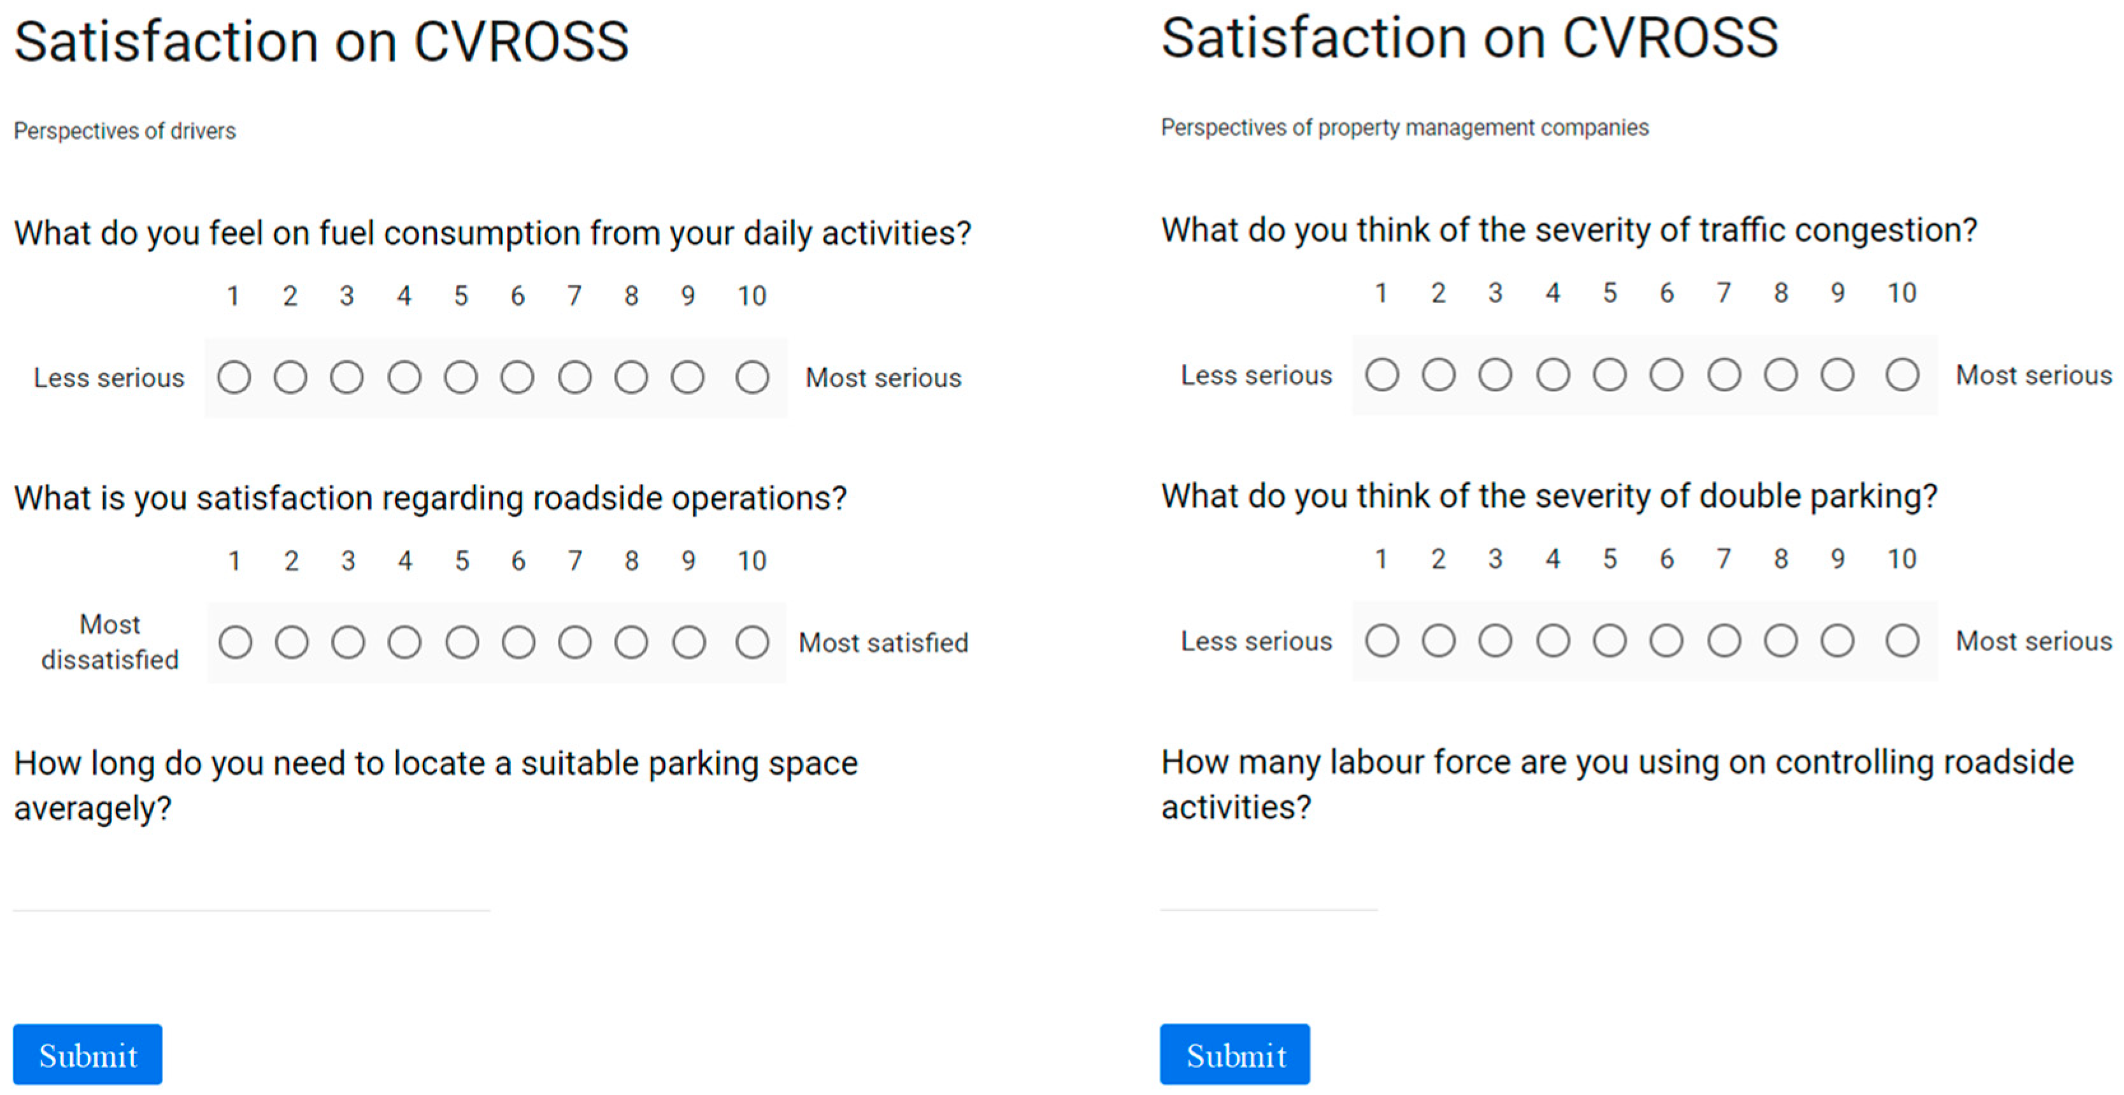Screen dimensions: 2124x1095
Task: Select rating 10 for fuel consumption question
Action: pyautogui.click(x=752, y=378)
